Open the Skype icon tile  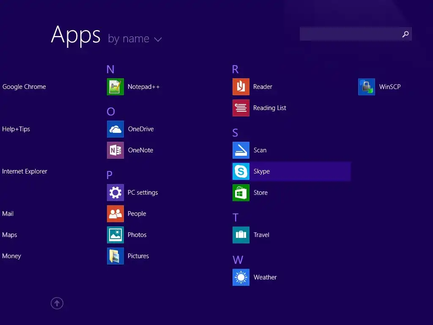(x=241, y=171)
